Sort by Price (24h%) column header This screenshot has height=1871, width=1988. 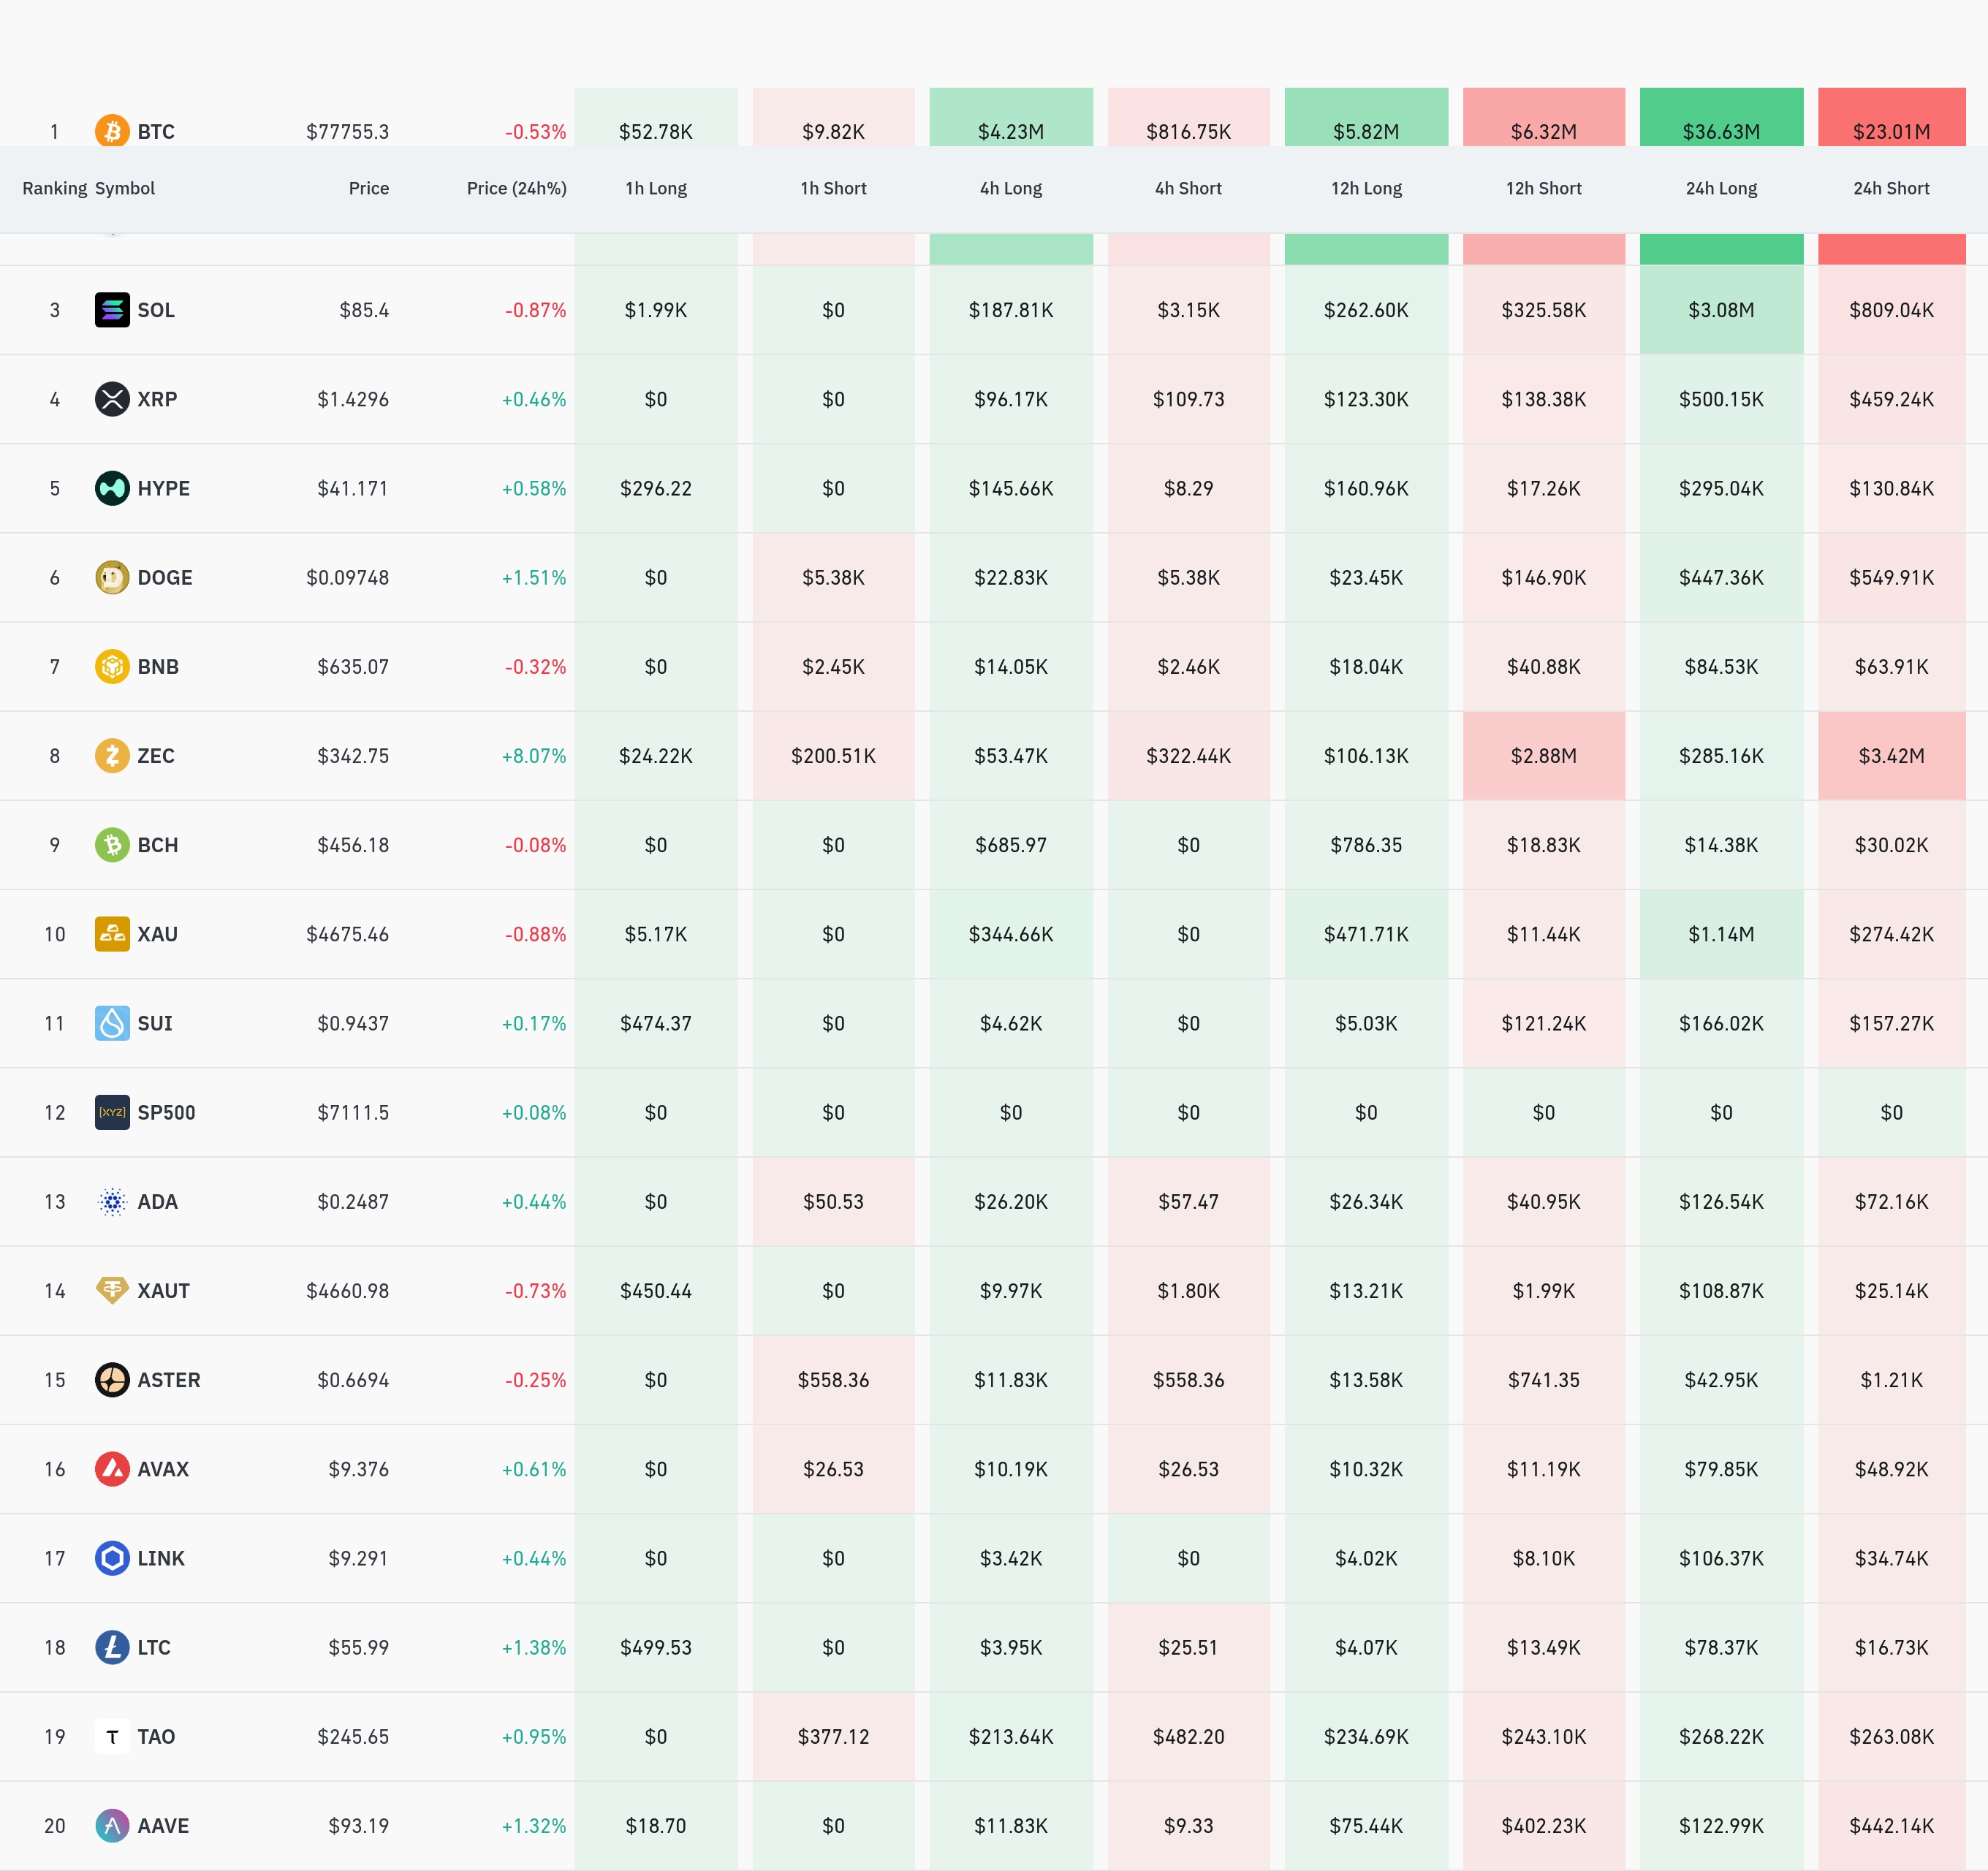[516, 188]
